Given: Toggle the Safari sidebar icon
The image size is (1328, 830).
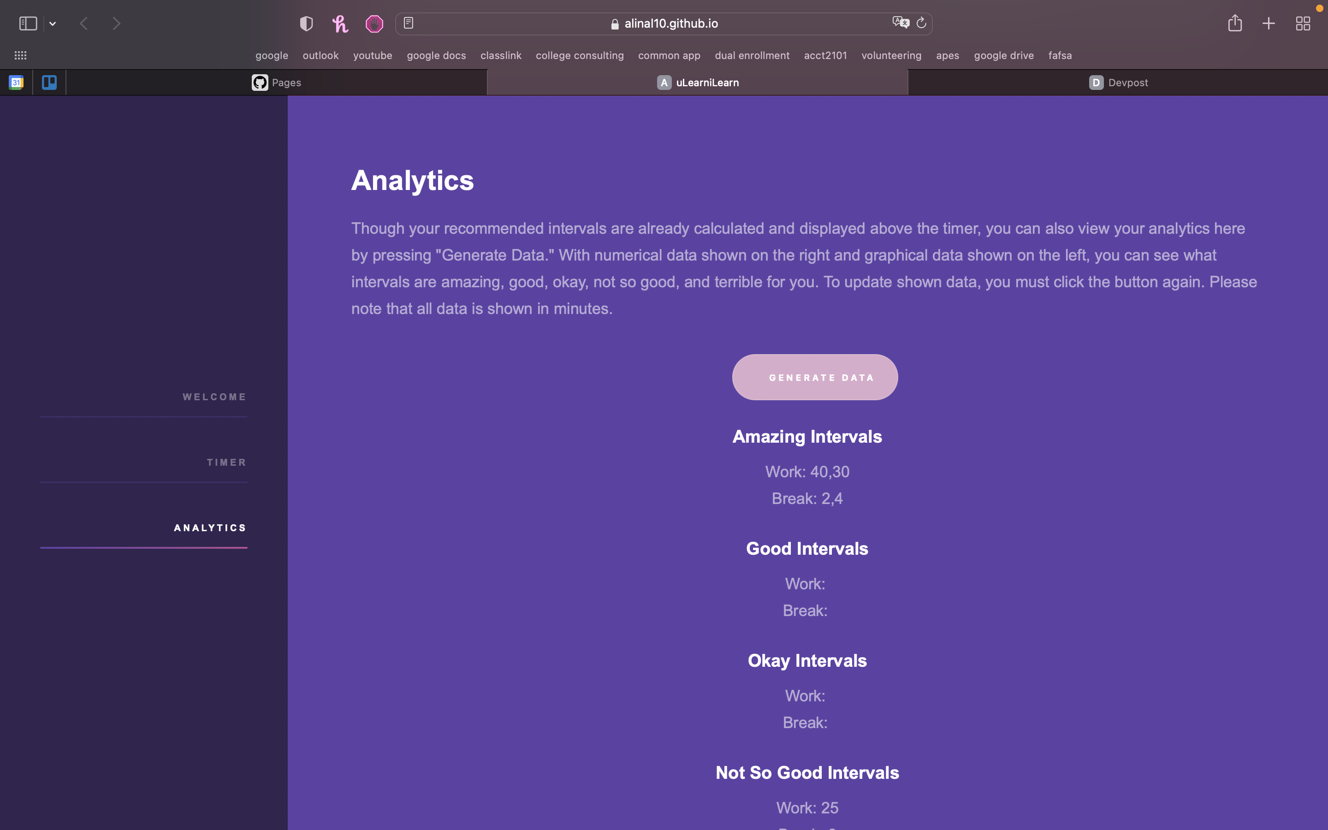Looking at the screenshot, I should 28,24.
